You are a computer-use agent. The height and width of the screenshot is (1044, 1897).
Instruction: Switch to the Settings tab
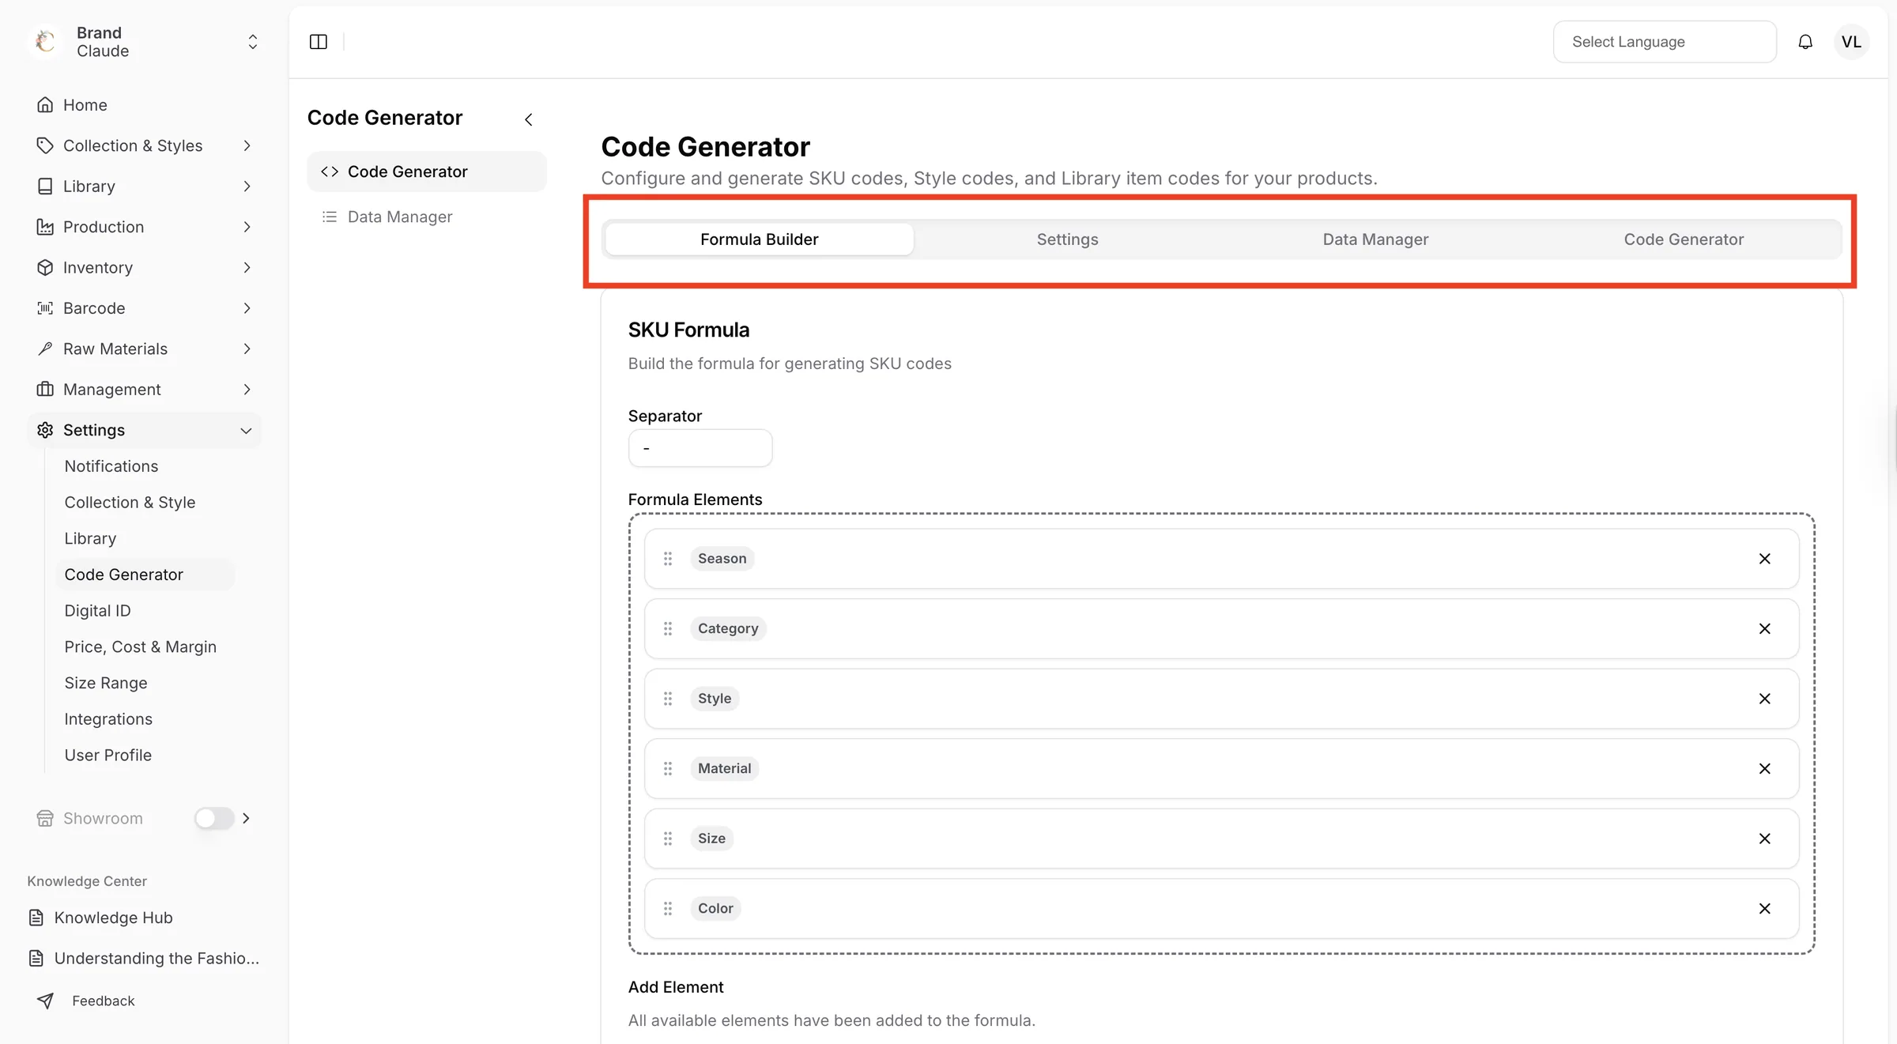point(1067,239)
